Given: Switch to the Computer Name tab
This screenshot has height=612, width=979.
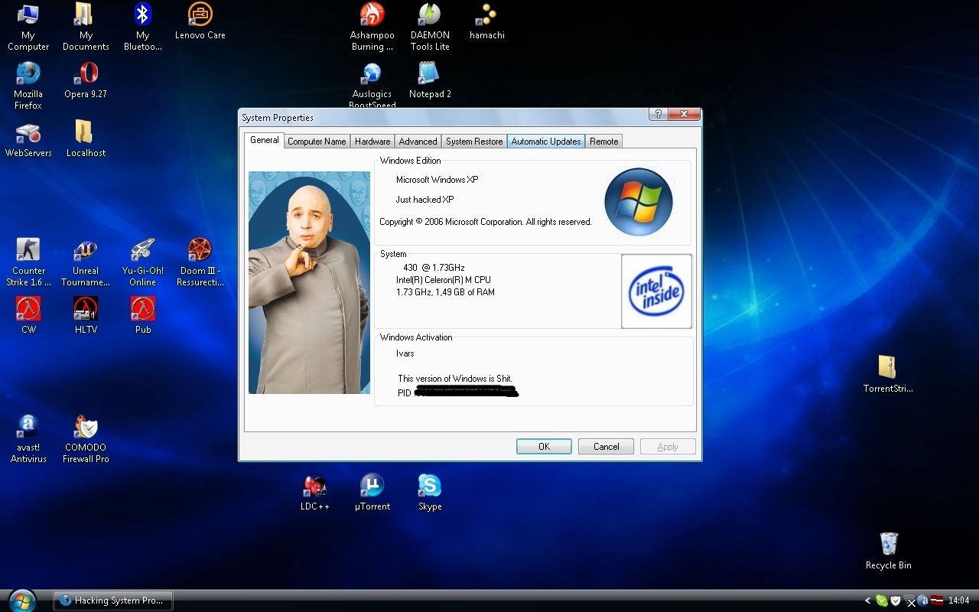Looking at the screenshot, I should pyautogui.click(x=317, y=142).
